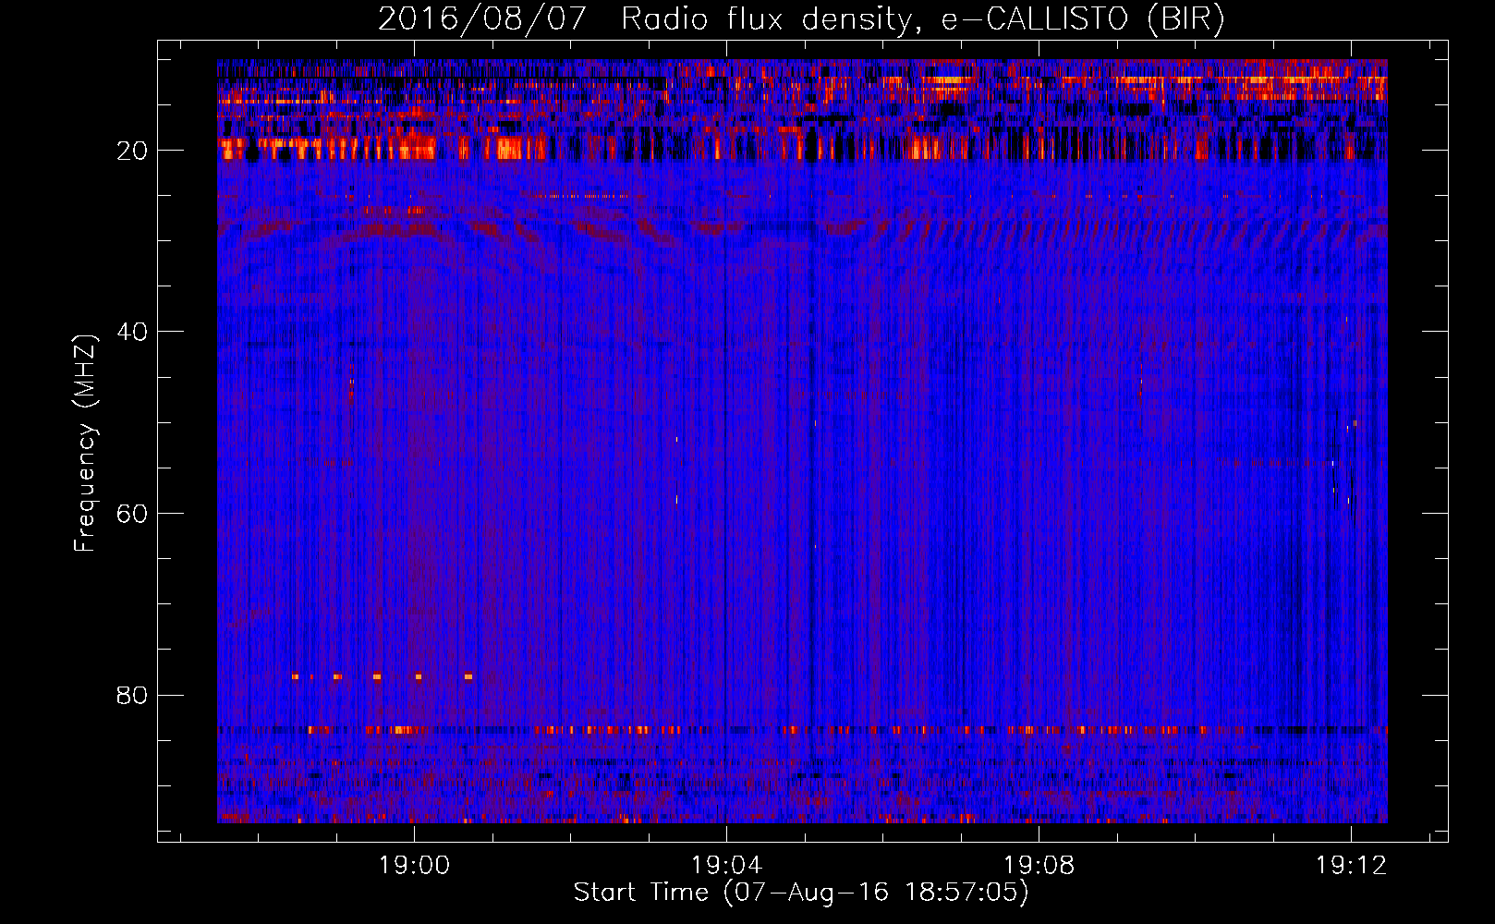
Task: Click the '19:00' time tick label
Action: pos(415,866)
